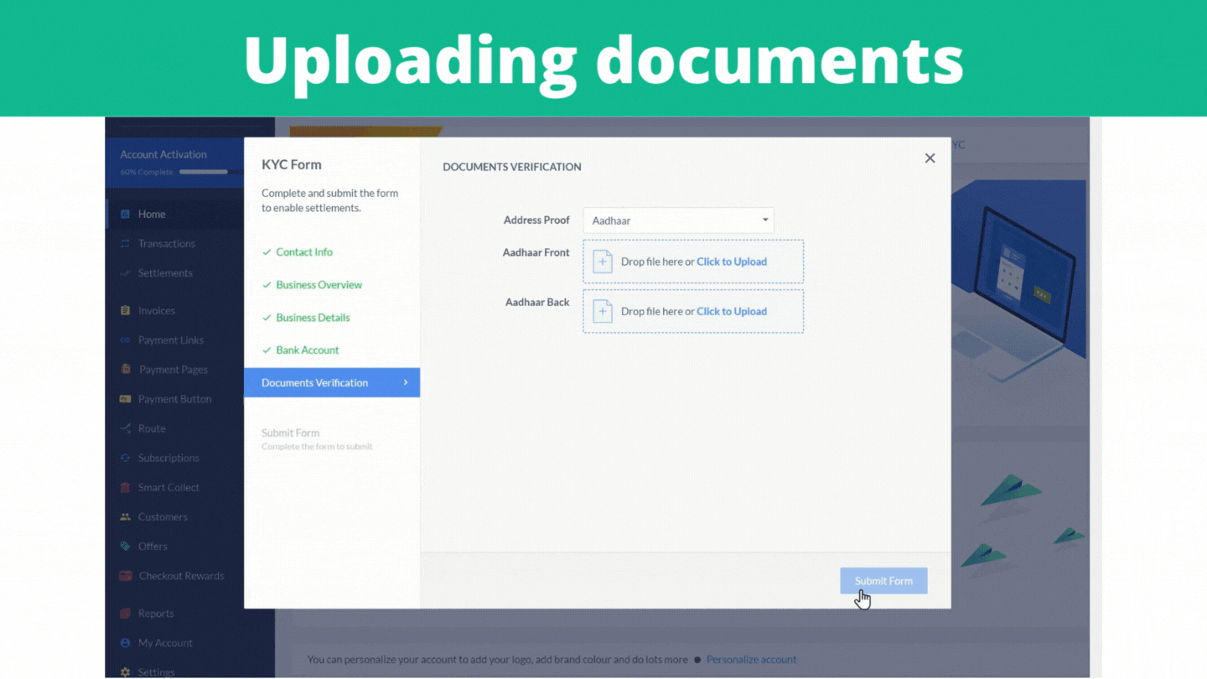The width and height of the screenshot is (1207, 679).
Task: Click file icon in Aadhaar Front dropzone
Action: [x=603, y=262]
